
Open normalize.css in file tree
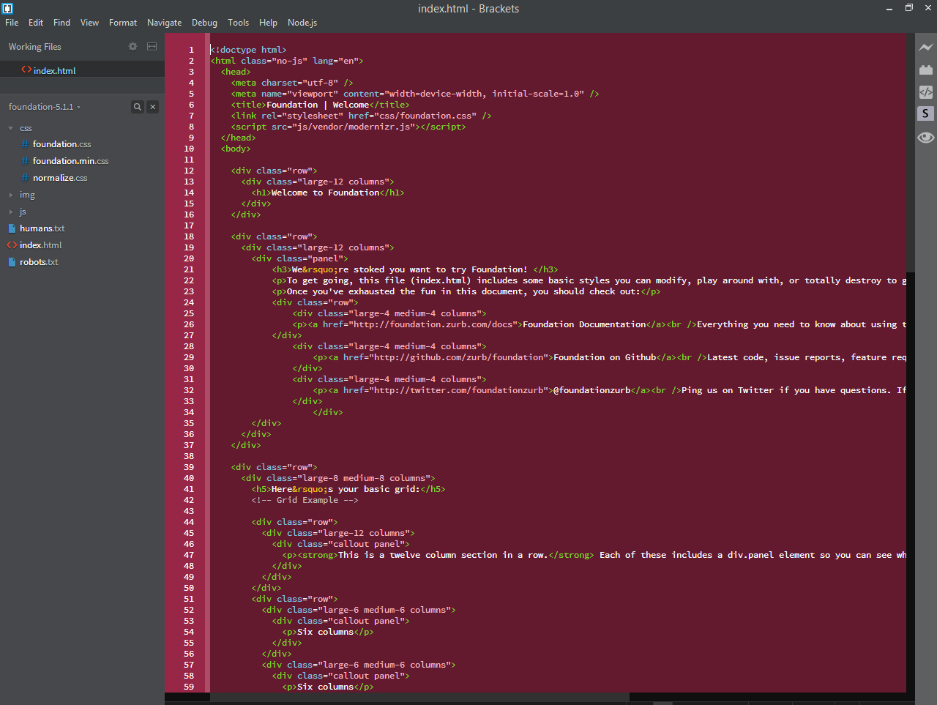(60, 178)
